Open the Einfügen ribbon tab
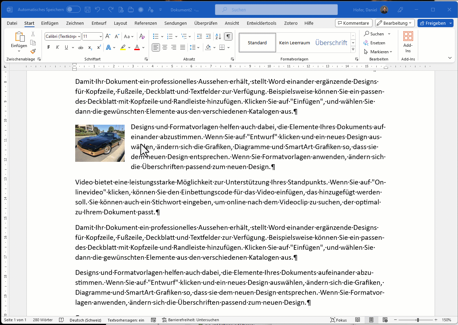This screenshot has width=458, height=325. click(x=50, y=23)
